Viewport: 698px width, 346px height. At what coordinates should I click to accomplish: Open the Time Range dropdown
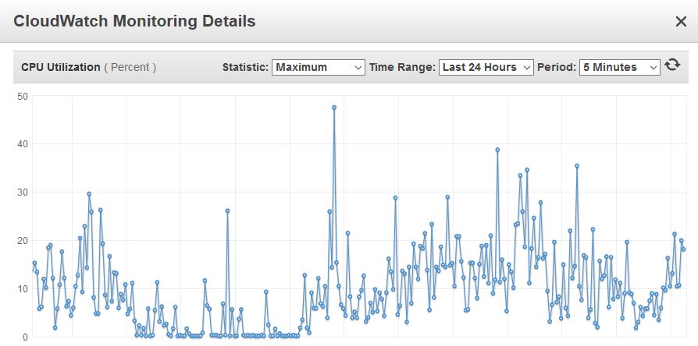(x=486, y=68)
